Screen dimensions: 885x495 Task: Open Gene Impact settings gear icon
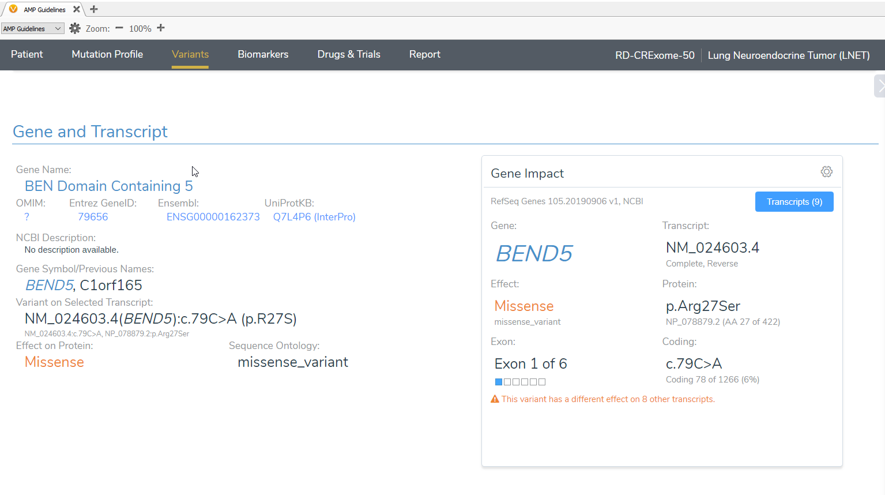826,172
